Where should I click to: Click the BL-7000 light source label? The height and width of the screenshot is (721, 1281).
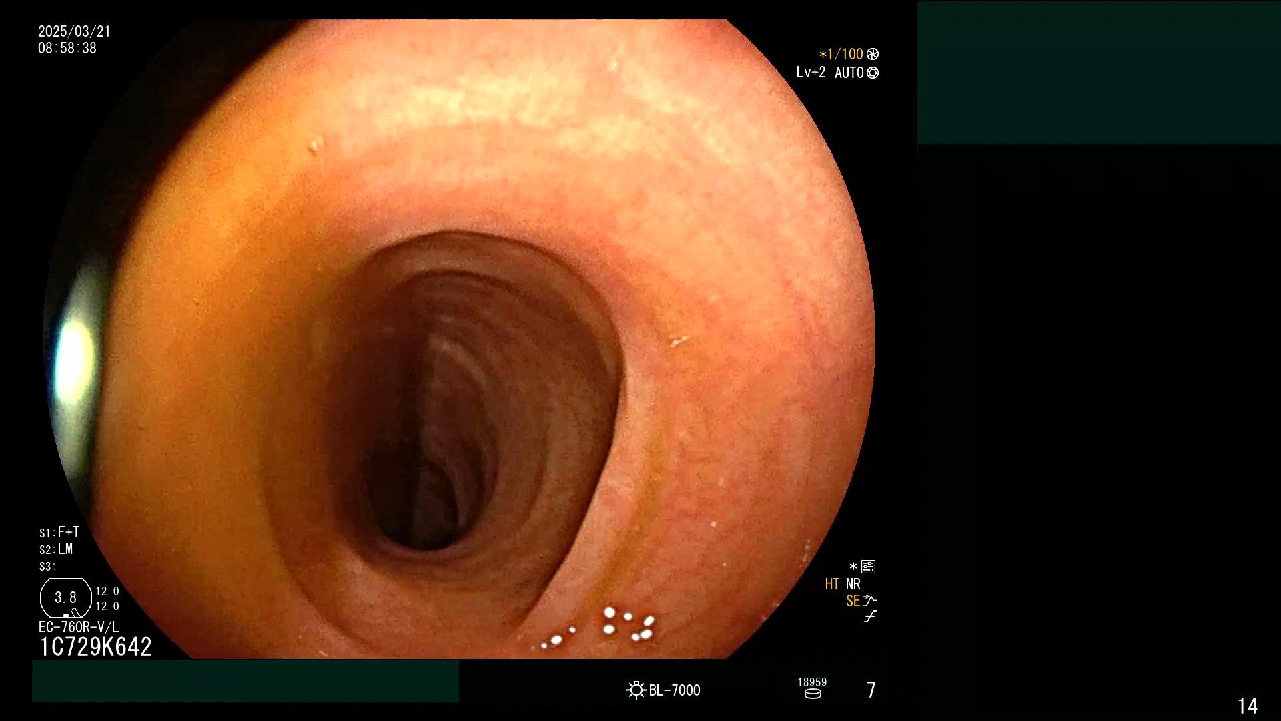coord(675,690)
